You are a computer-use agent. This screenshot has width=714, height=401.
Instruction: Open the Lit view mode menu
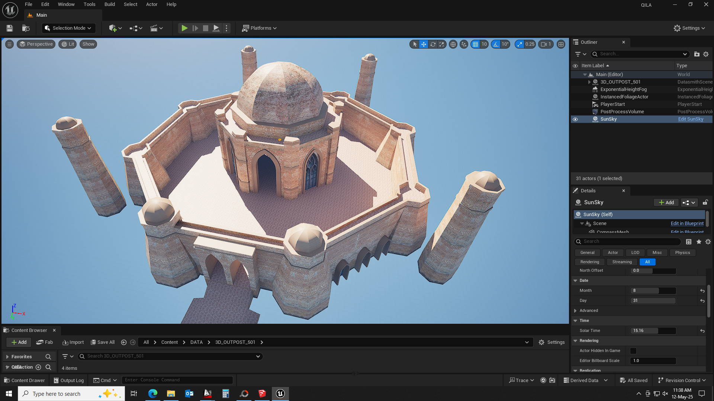pos(68,44)
